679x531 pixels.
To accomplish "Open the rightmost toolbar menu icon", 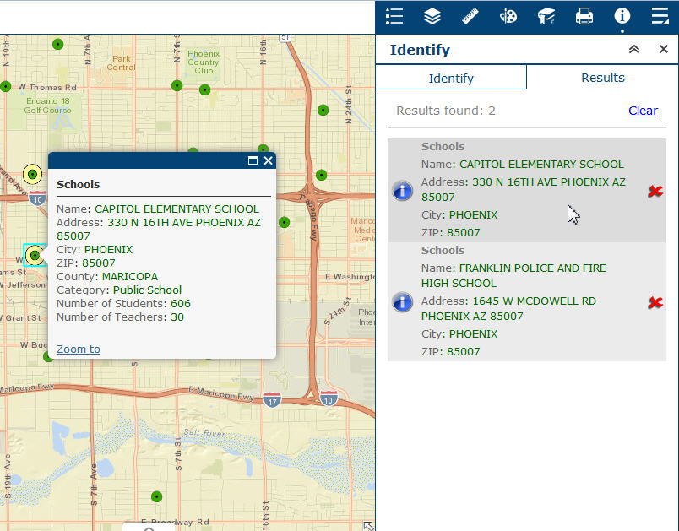I will click(660, 16).
